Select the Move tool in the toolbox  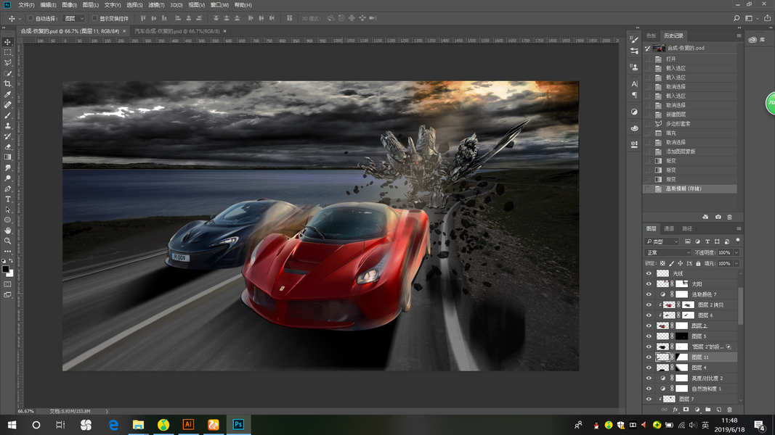(7, 42)
